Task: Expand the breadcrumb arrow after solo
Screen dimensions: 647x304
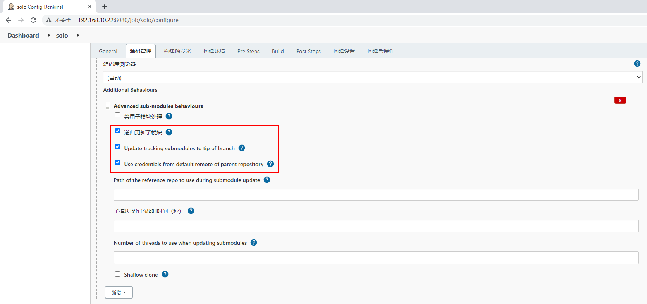Action: point(78,35)
